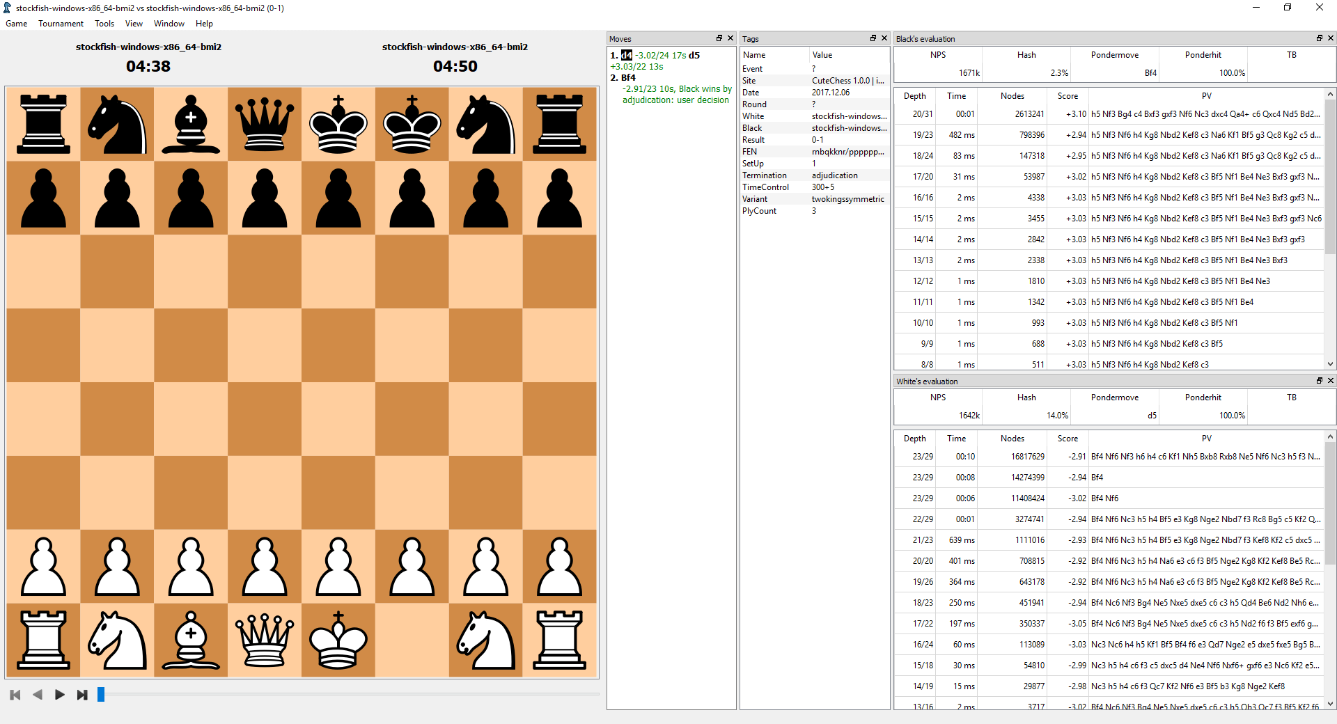Screen dimensions: 1337x724
Task: Open the Tournament menu
Action: coord(61,24)
